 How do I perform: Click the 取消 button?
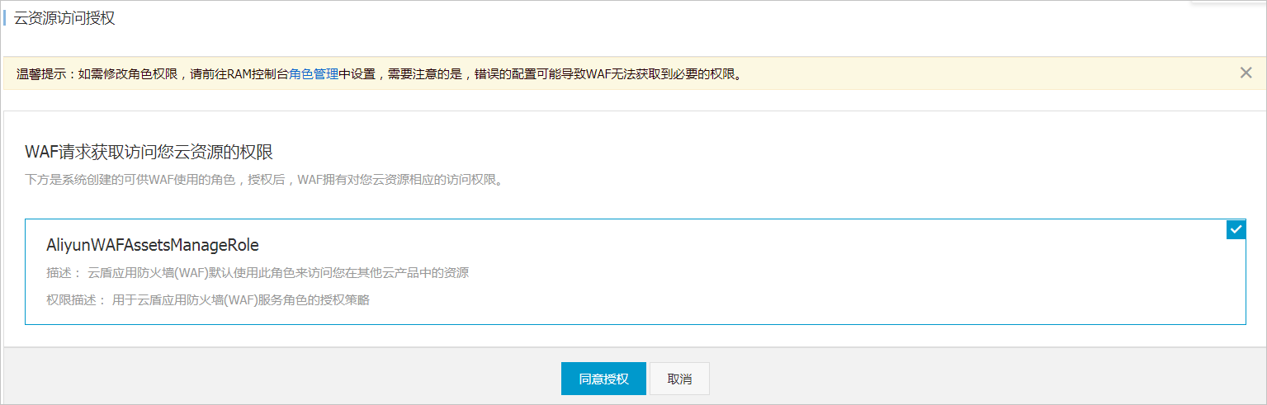click(679, 379)
